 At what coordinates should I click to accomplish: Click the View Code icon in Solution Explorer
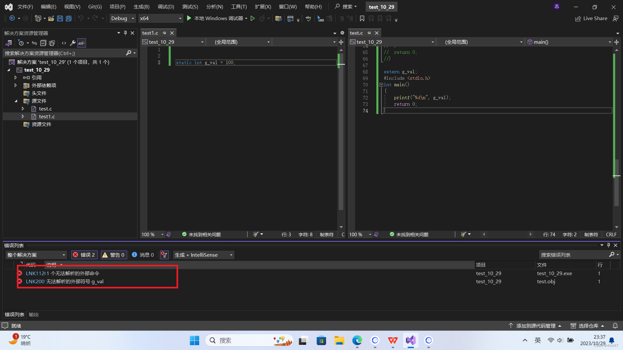coord(64,43)
